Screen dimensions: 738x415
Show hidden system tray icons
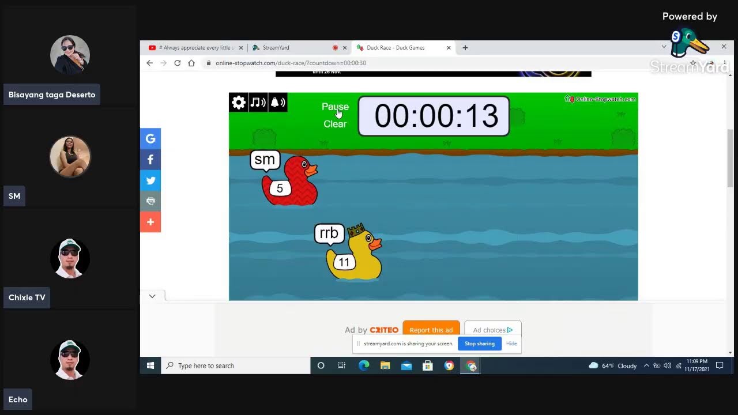point(646,365)
